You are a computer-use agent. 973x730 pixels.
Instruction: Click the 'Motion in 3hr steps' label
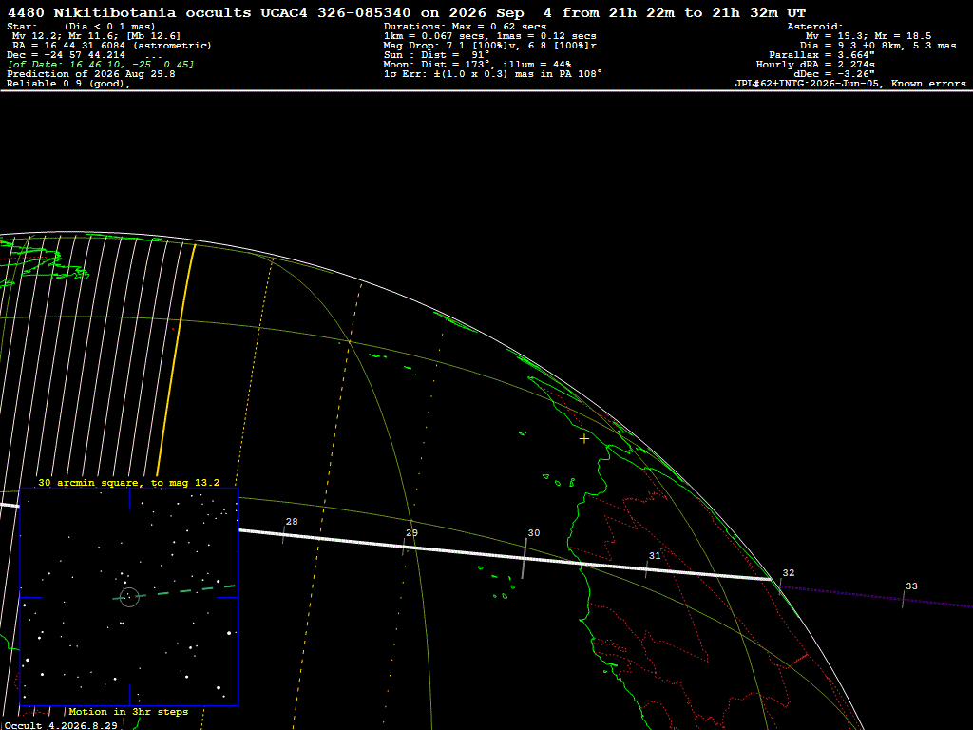[128, 711]
